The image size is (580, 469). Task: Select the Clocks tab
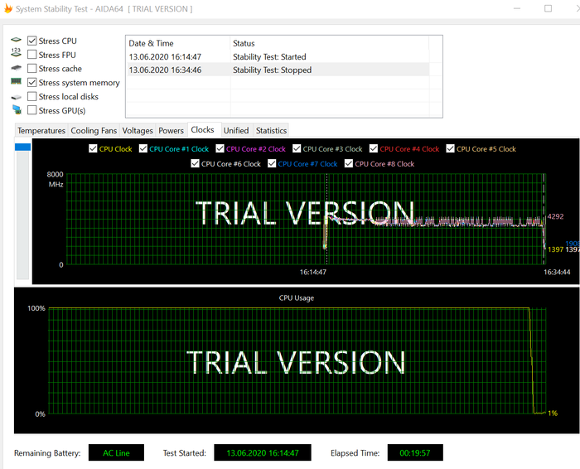coord(203,130)
